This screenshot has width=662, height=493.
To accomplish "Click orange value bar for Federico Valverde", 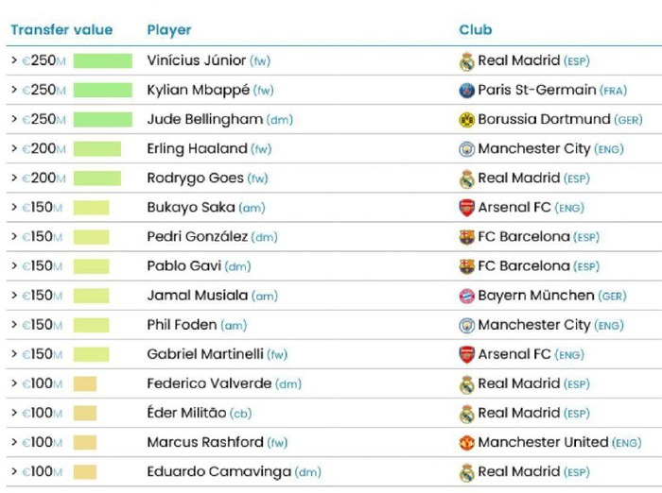I will (85, 383).
